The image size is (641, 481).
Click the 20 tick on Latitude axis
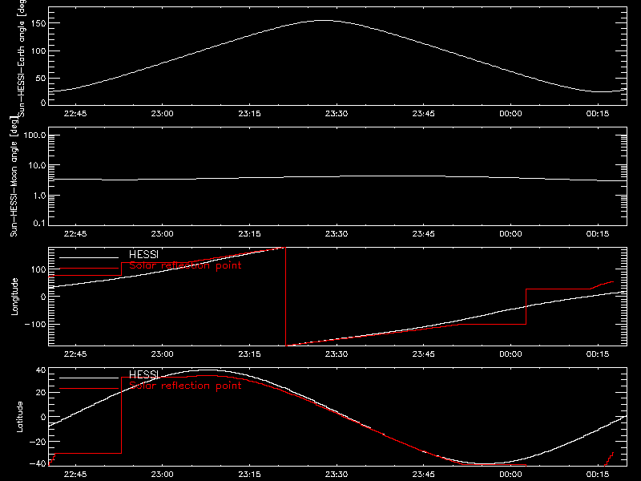41,392
